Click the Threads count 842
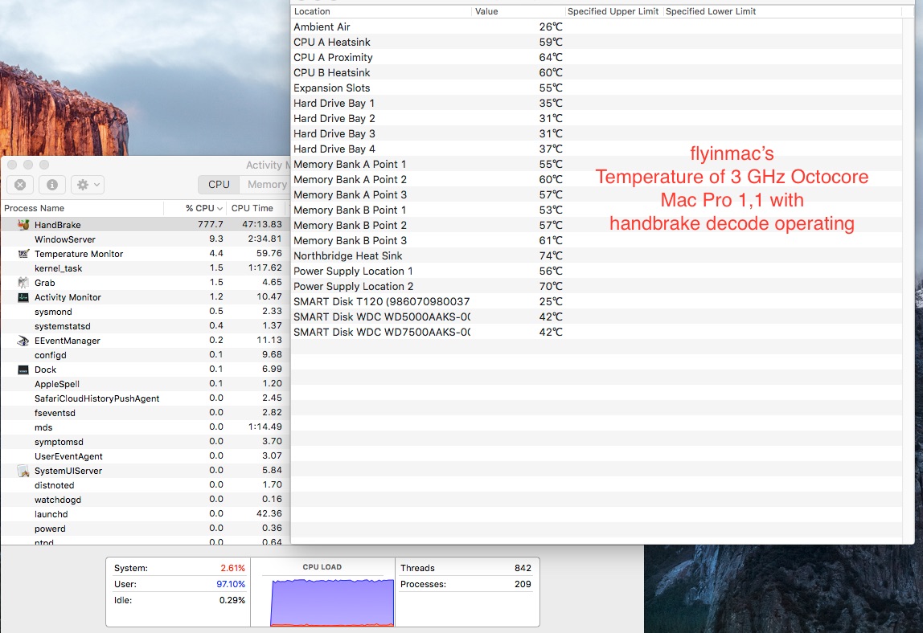 [x=523, y=568]
